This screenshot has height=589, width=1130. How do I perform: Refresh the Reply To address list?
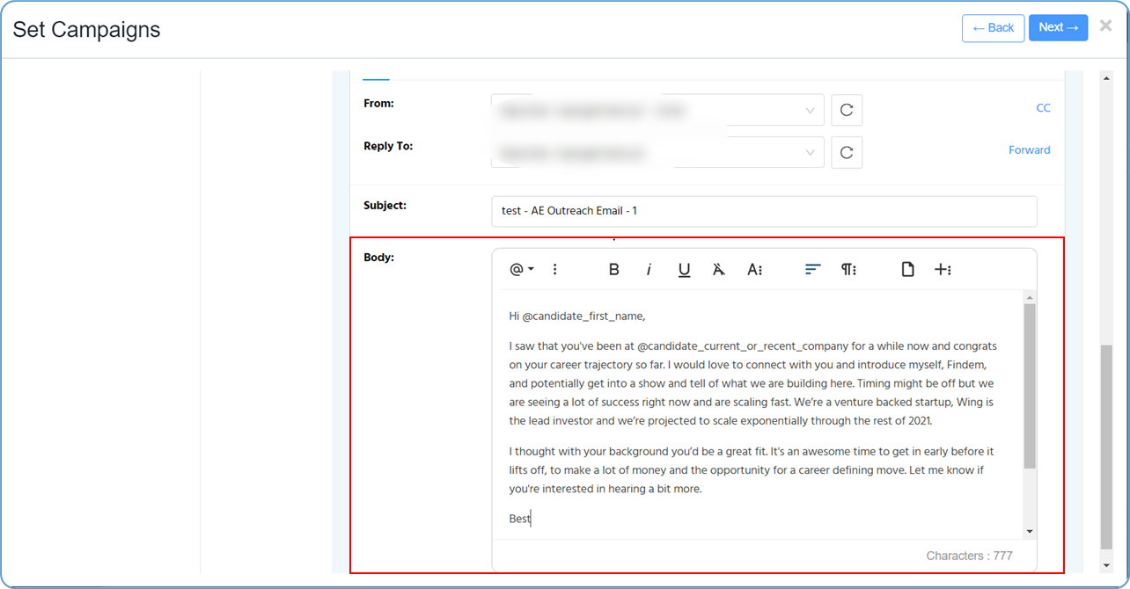pyautogui.click(x=847, y=153)
